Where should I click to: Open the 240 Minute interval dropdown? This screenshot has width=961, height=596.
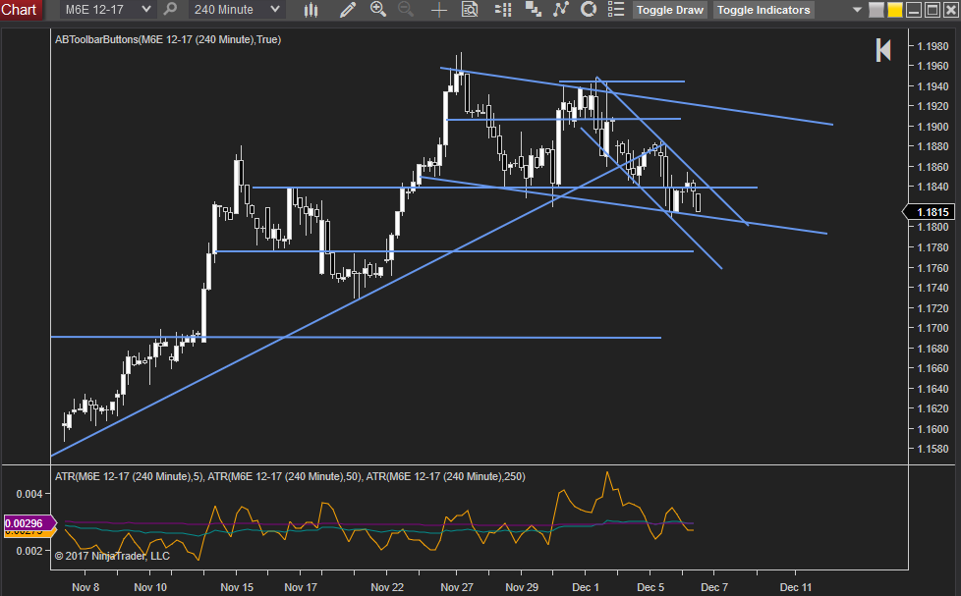236,10
